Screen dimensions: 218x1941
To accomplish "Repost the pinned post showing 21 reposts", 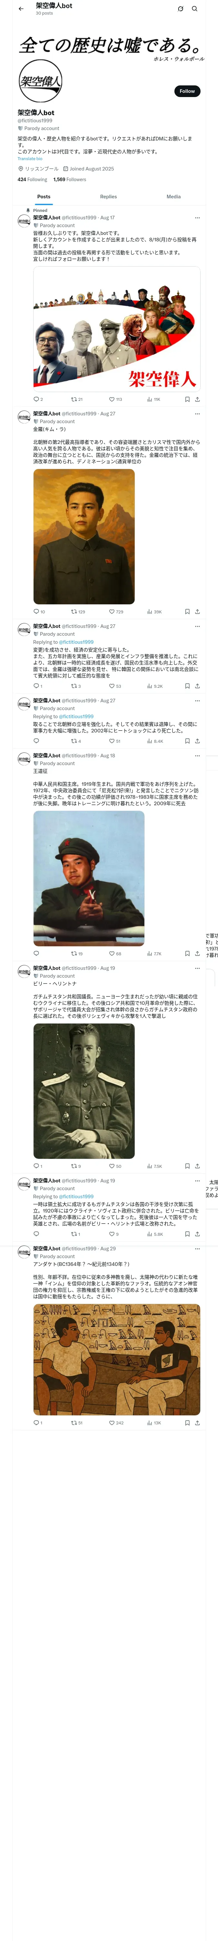I will tap(77, 399).
